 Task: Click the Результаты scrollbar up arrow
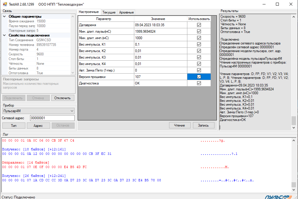pos(294,17)
